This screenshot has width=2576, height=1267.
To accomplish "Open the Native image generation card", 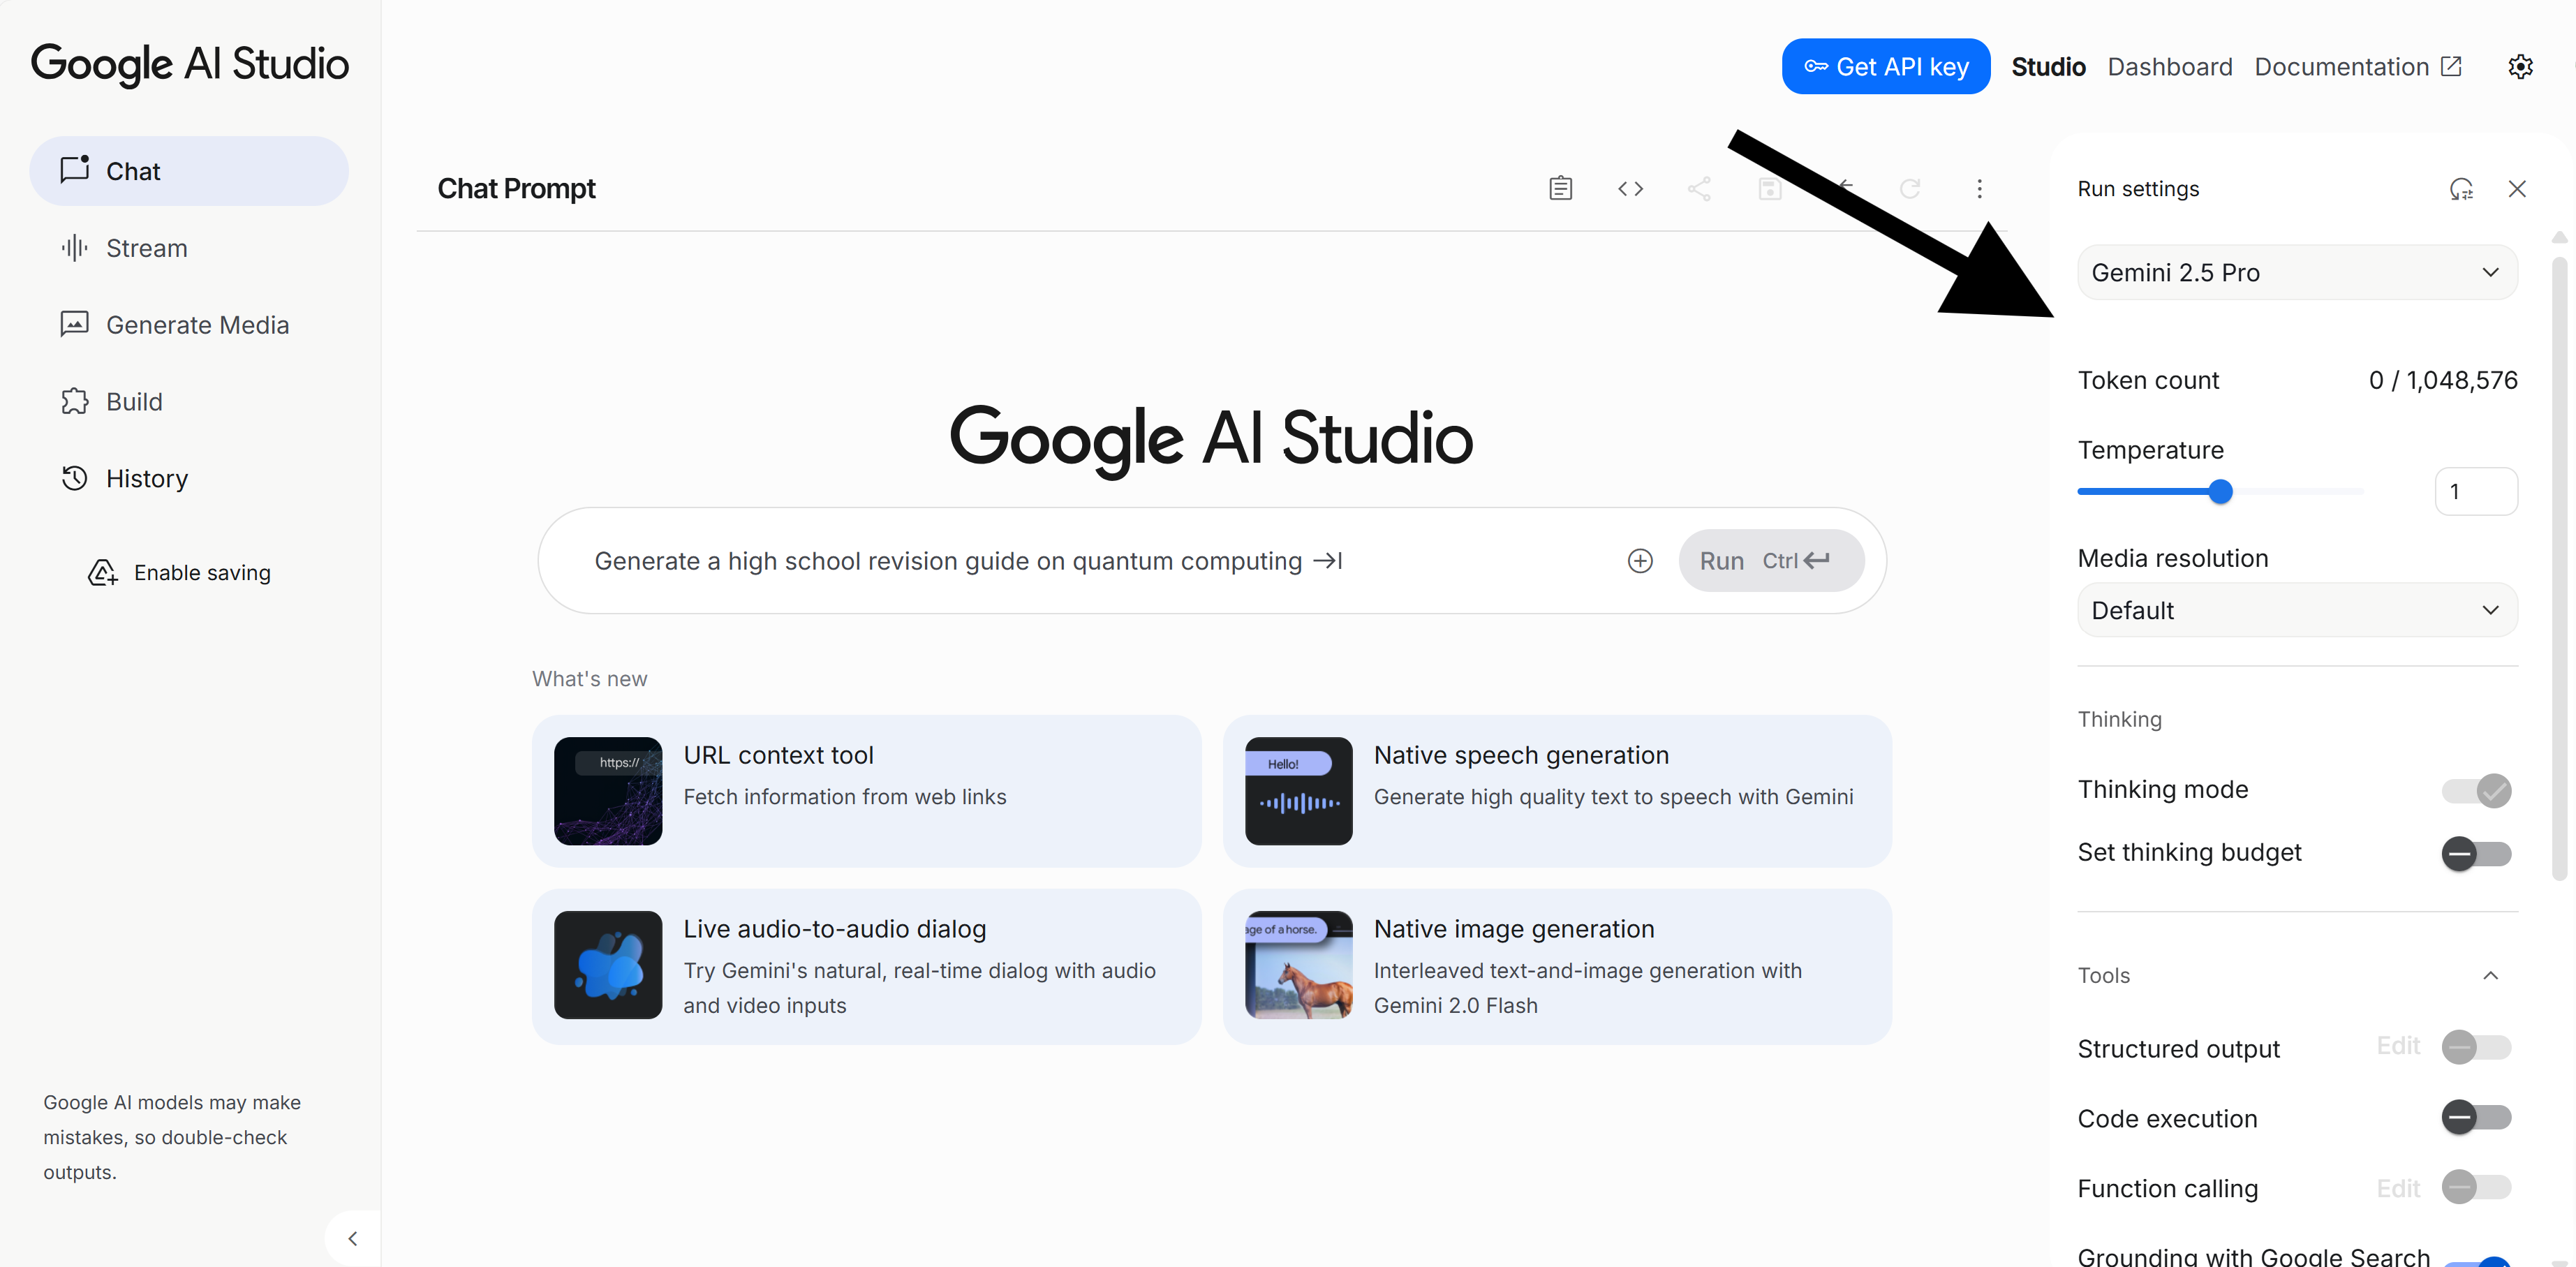I will coord(1557,966).
